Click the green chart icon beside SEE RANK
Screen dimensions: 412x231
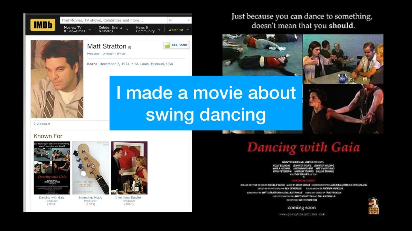pyautogui.click(x=167, y=45)
